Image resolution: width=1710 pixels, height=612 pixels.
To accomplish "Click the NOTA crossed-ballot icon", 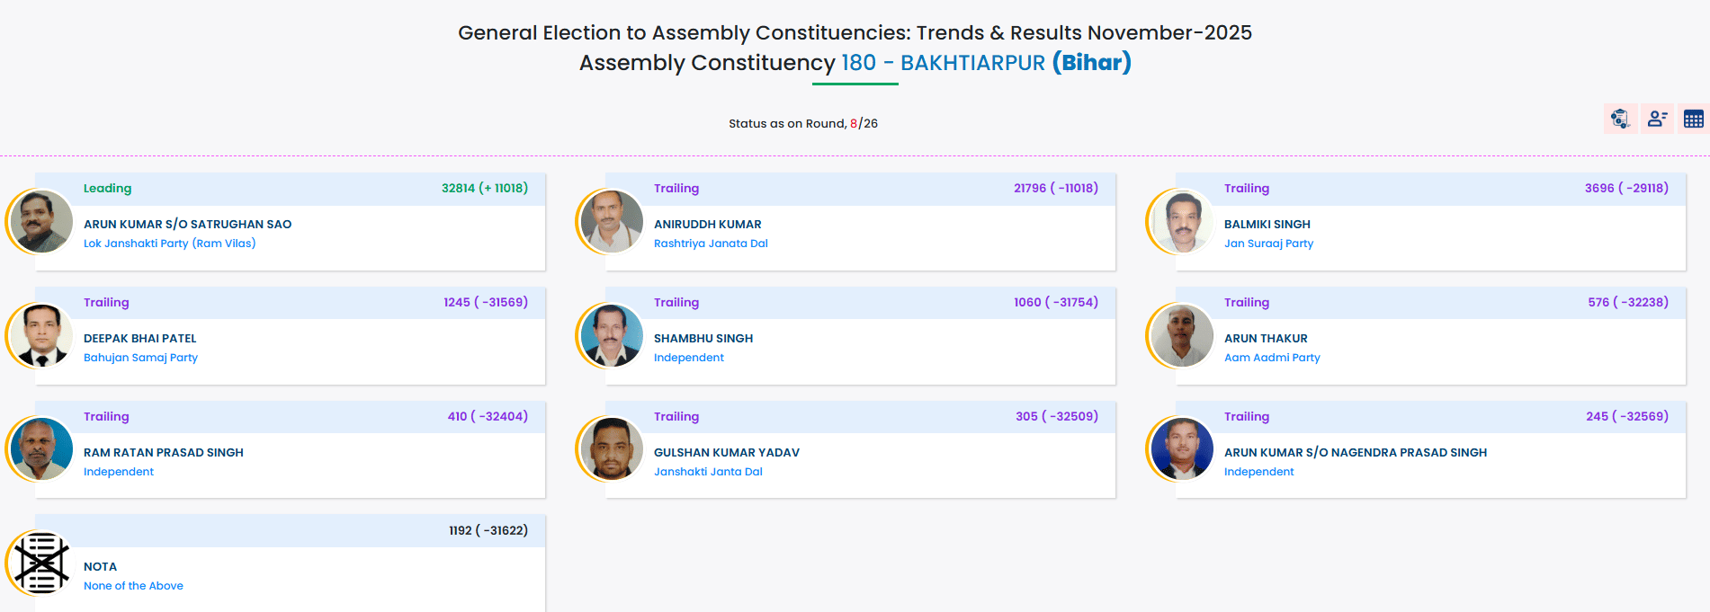I will pyautogui.click(x=41, y=563).
